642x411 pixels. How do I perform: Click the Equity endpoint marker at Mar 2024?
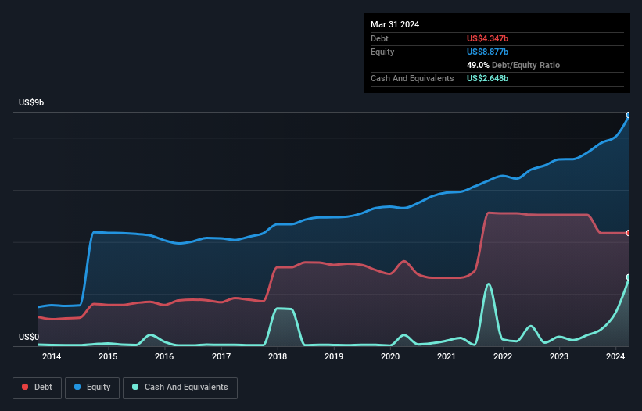[x=629, y=115]
